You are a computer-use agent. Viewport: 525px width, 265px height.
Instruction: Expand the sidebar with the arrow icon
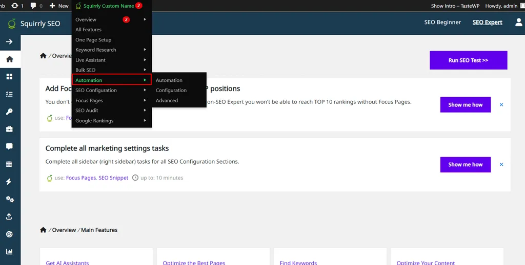tap(9, 42)
